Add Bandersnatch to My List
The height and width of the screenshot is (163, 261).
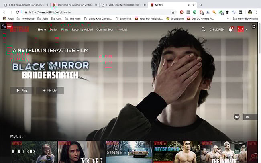coord(50,90)
